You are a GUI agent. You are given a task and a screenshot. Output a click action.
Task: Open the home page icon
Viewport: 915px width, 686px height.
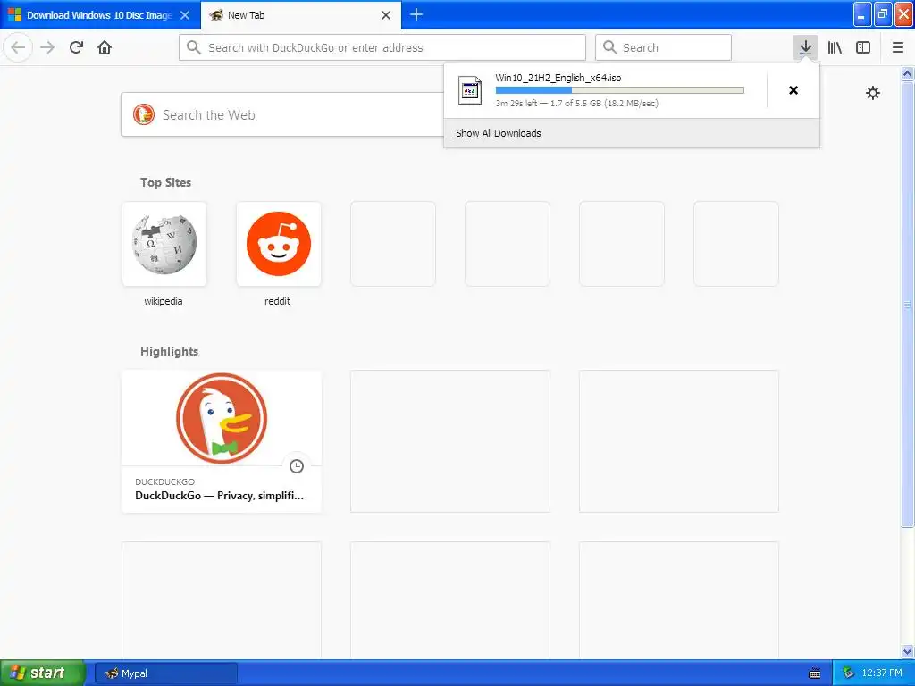[x=105, y=47]
